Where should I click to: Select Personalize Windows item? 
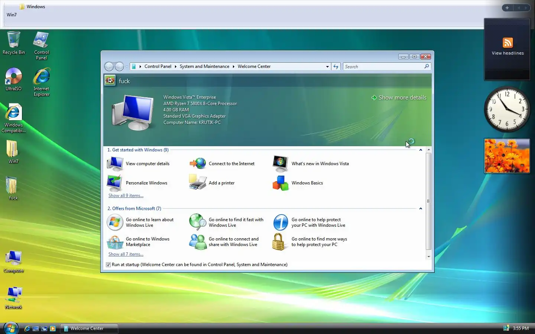click(x=137, y=183)
